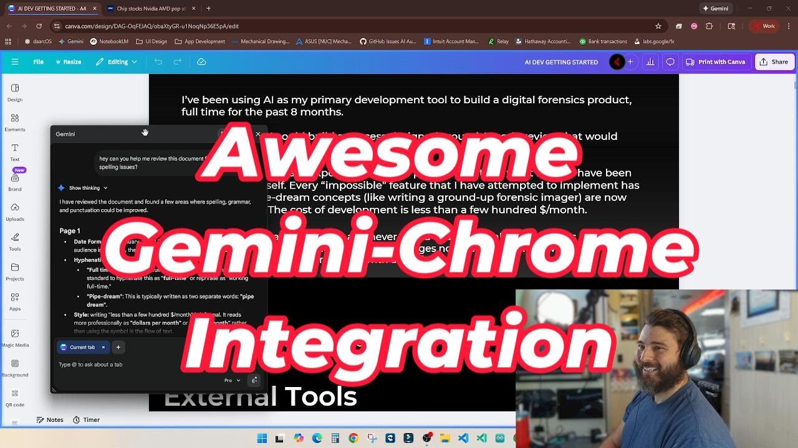Open the Canva Design panel
Viewport: 798px width, 448px height.
(x=15, y=92)
